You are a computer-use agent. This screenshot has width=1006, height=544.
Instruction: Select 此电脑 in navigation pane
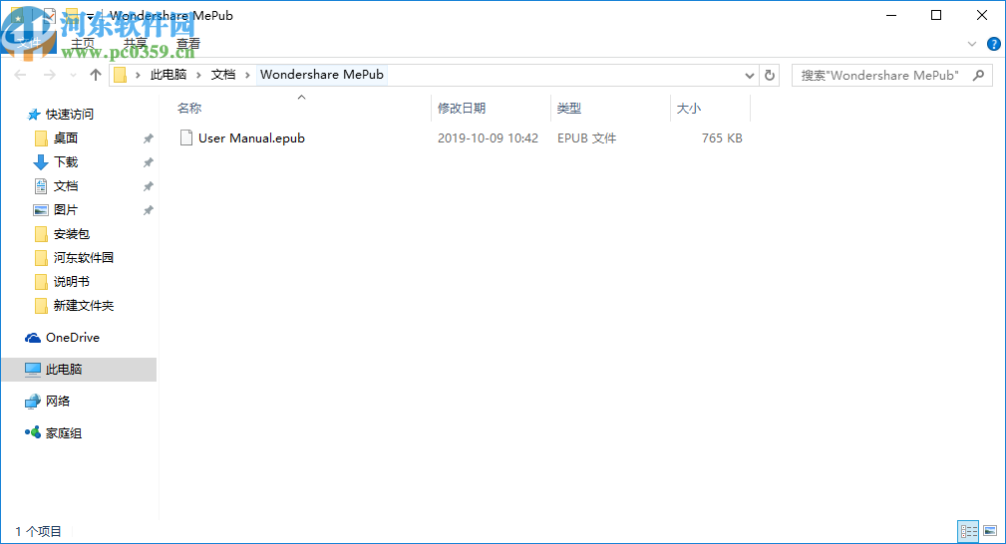click(x=64, y=369)
